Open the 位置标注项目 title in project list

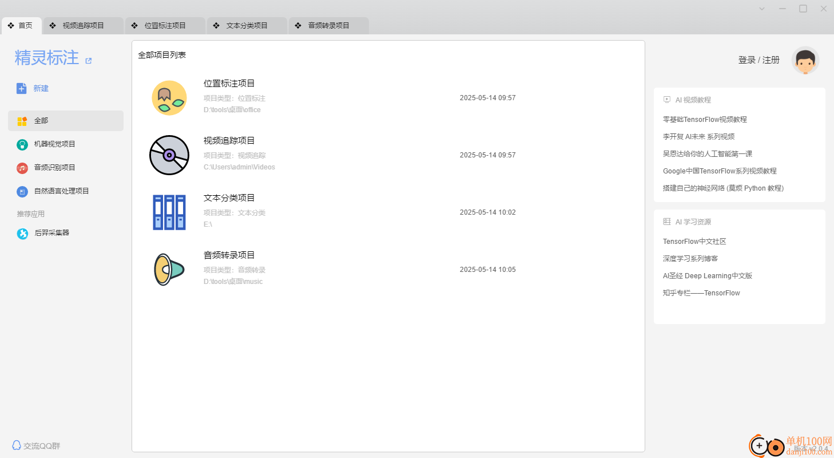click(x=229, y=84)
